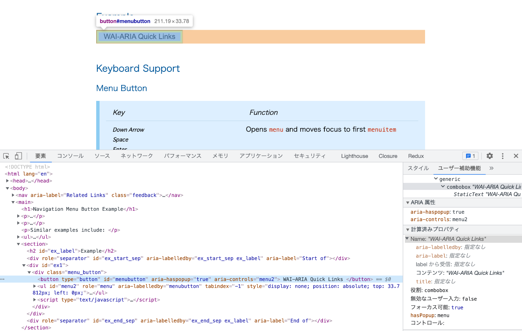Click the aria-haspopup attribute row
Screen dimensions: 522x331
click(x=437, y=212)
